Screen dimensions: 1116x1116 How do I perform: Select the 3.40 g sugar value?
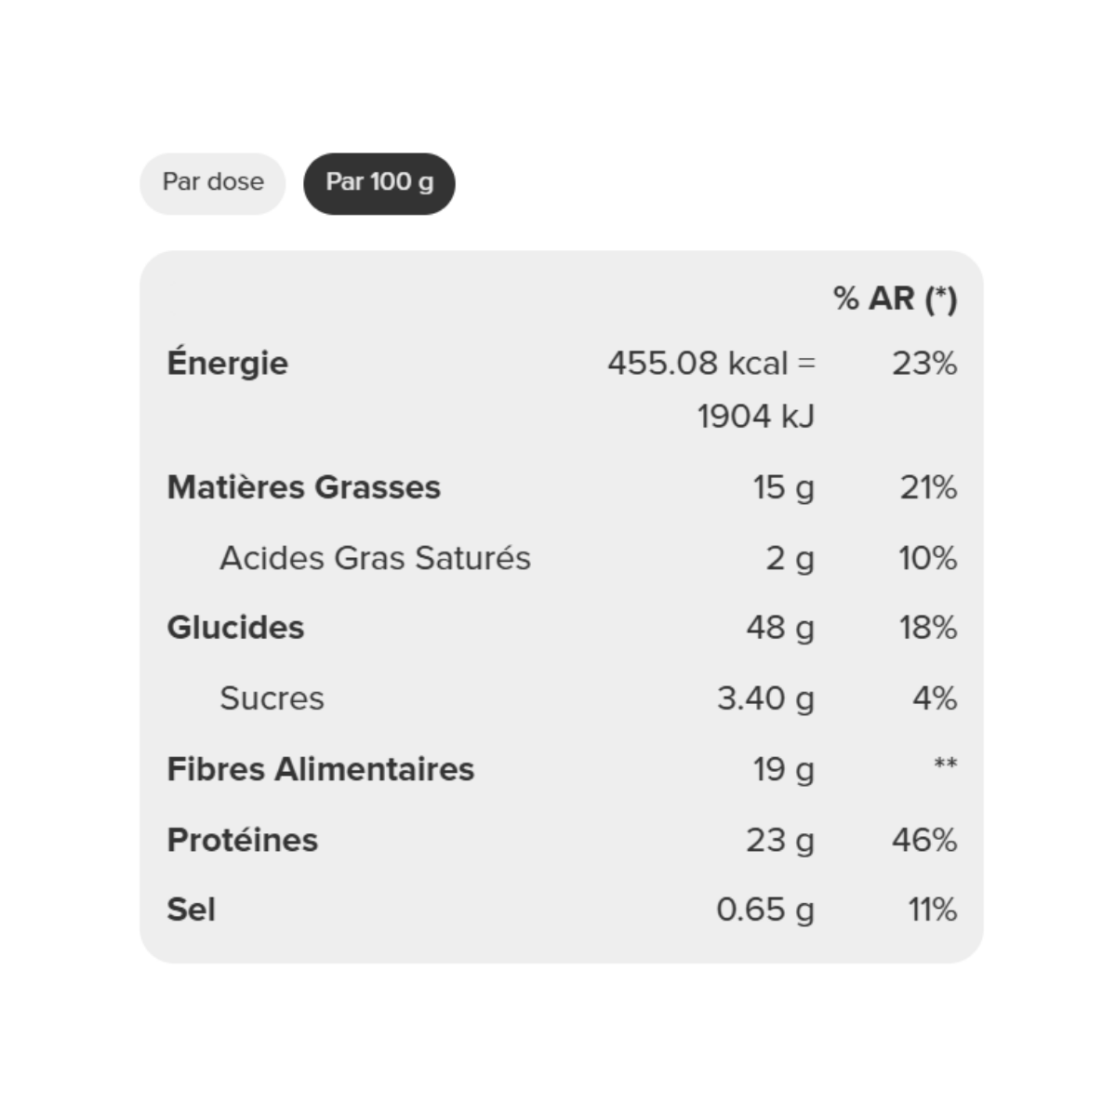coord(765,698)
